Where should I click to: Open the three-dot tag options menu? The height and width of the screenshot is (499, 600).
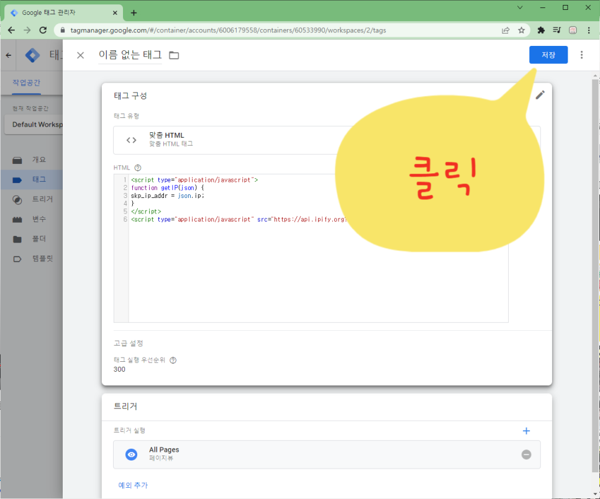click(581, 55)
